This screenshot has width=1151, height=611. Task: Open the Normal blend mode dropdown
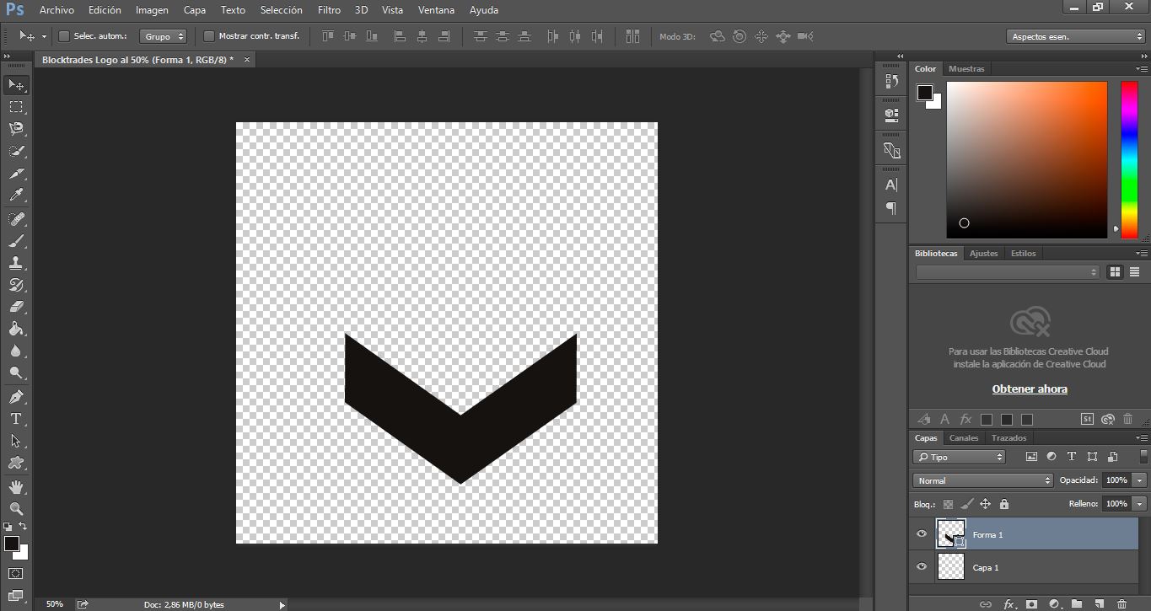[x=983, y=480]
